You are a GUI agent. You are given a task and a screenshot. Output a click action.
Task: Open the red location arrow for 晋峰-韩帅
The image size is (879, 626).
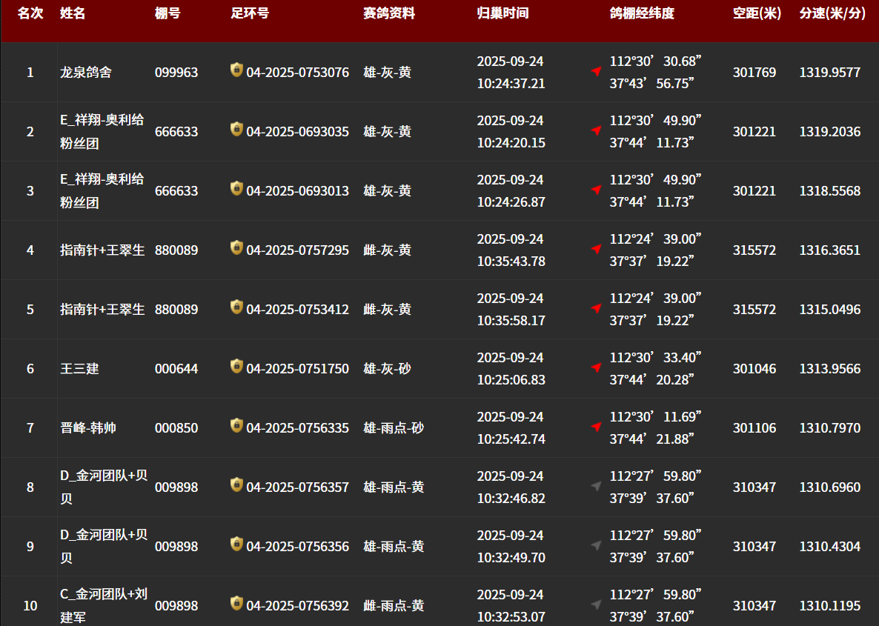(x=596, y=427)
